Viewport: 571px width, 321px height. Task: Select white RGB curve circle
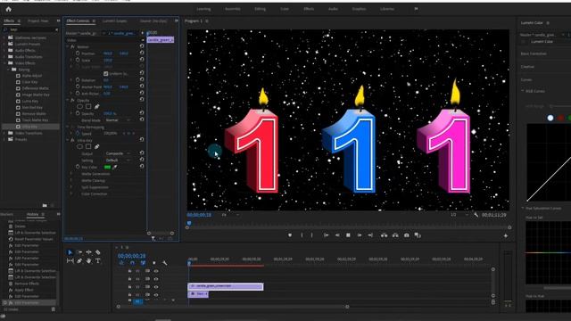click(x=550, y=118)
